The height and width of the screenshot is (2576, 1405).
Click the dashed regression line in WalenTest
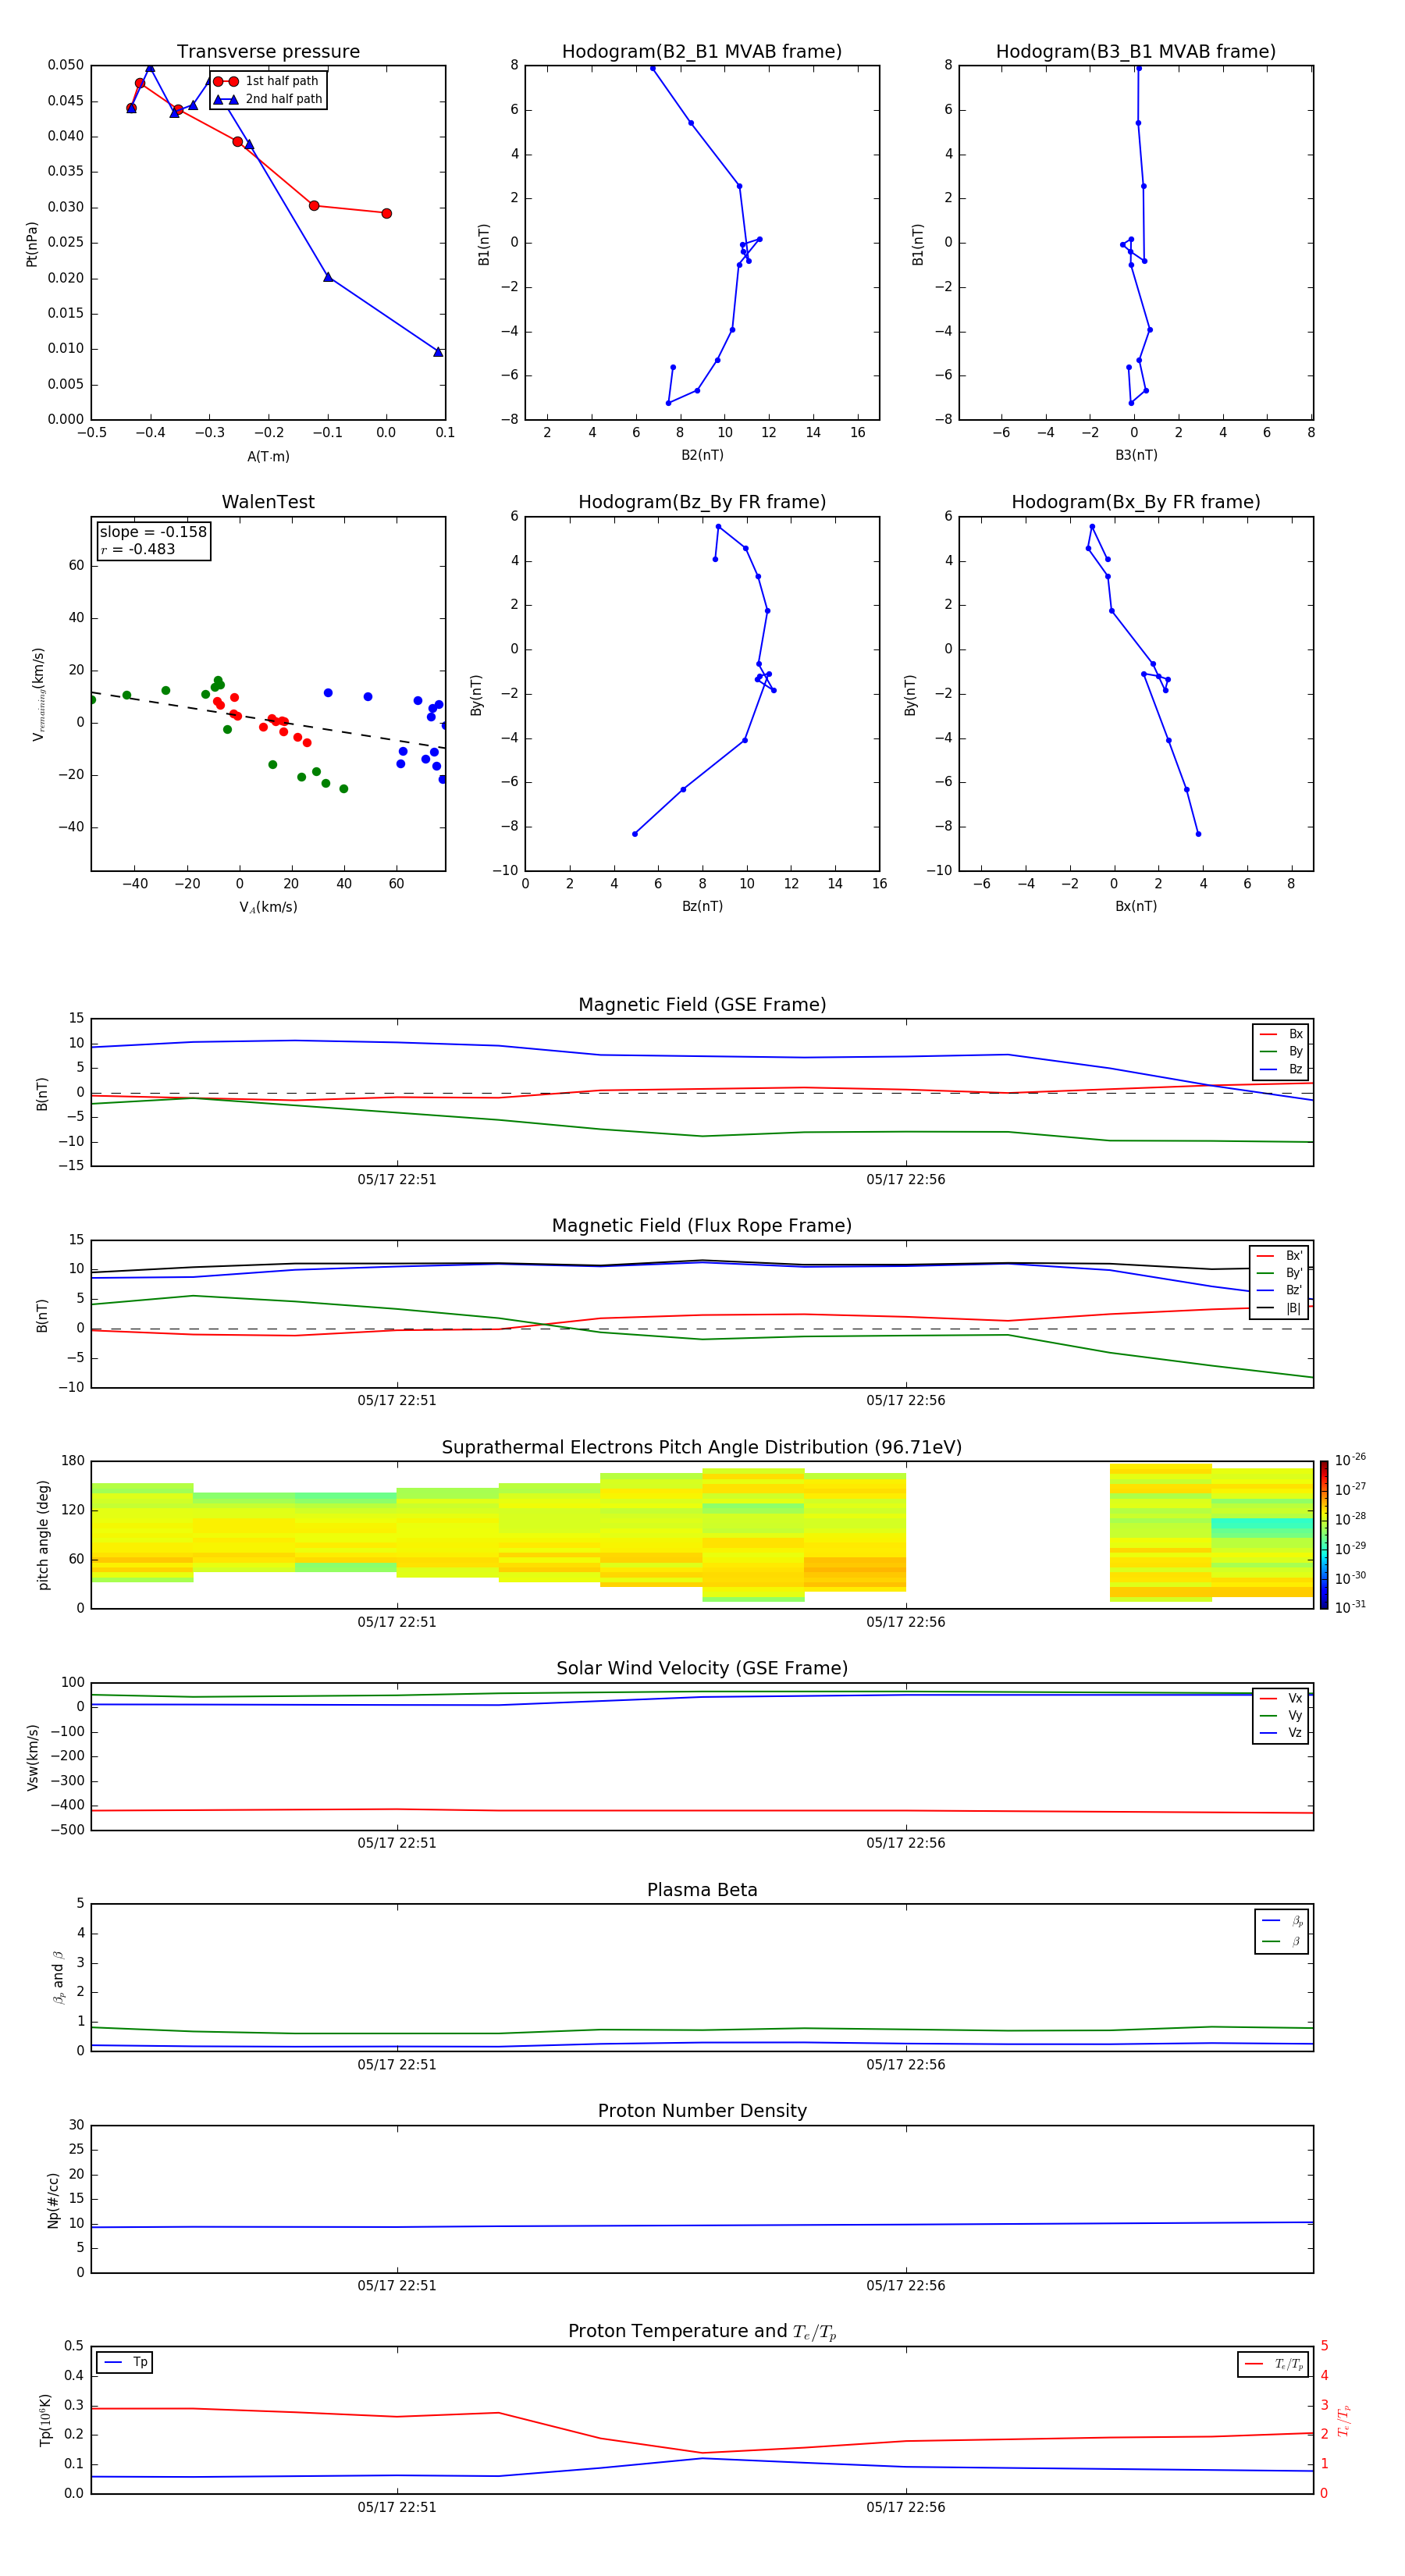tap(268, 720)
